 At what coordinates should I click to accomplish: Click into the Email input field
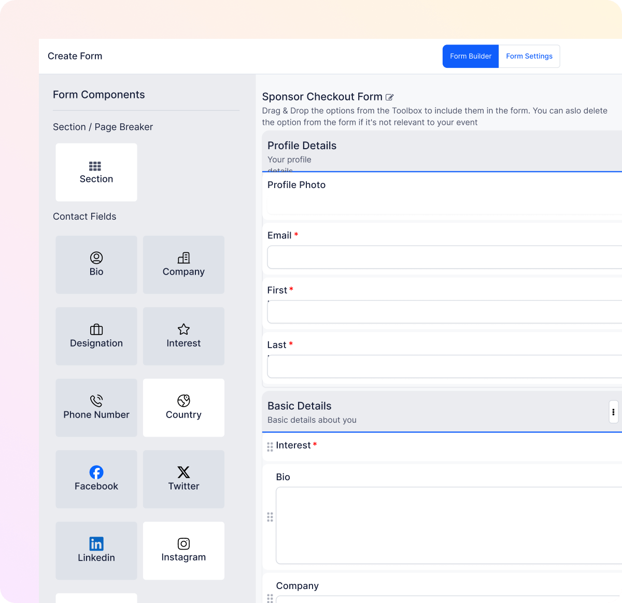click(445, 257)
